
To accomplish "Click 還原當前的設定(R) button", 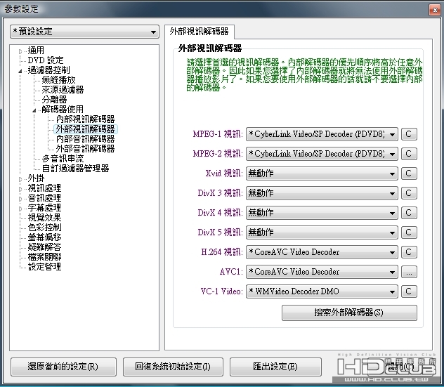I will pyautogui.click(x=63, y=367).
